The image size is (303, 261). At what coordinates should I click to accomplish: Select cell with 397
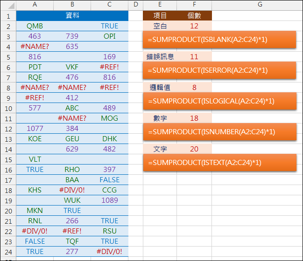pyautogui.click(x=110, y=170)
